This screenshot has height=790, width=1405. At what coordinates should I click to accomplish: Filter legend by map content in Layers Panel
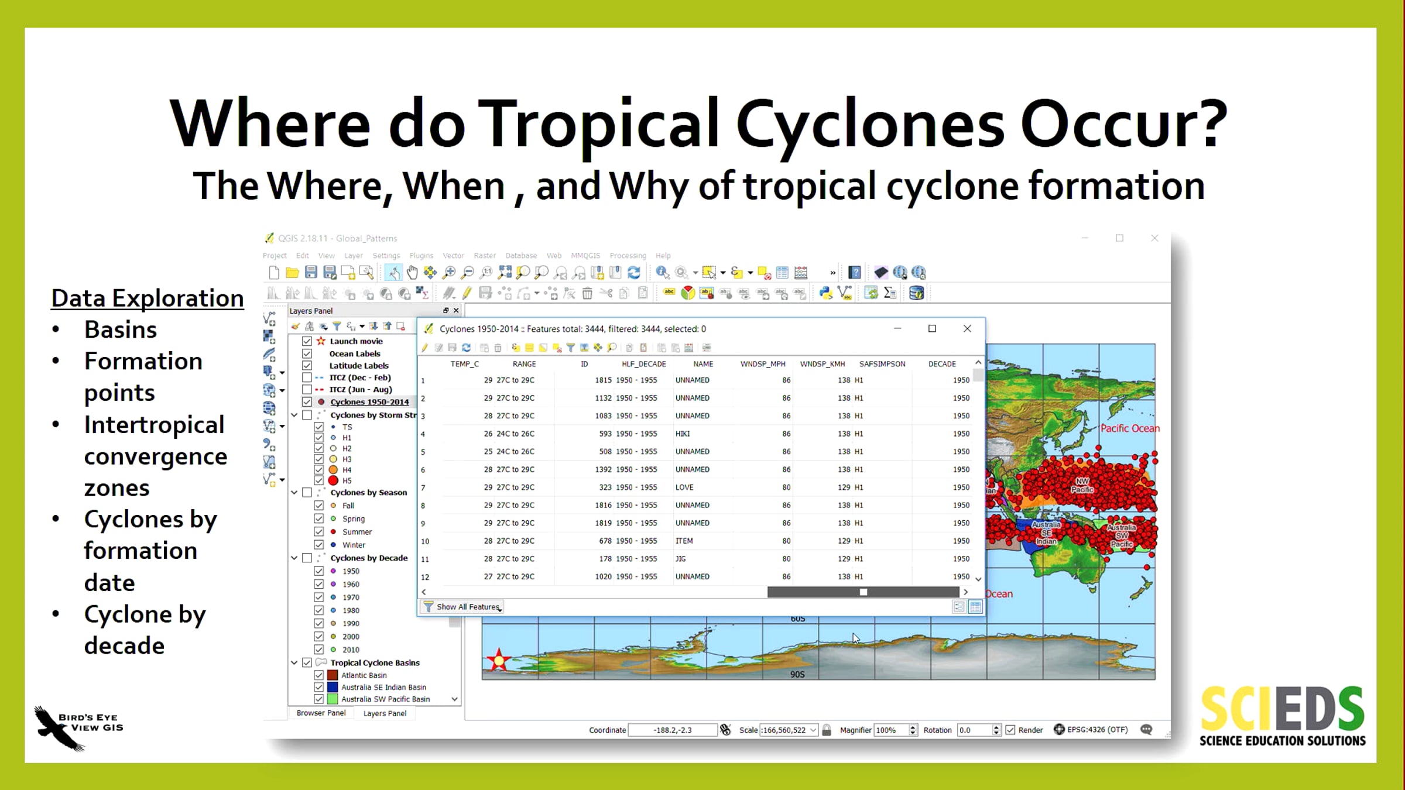point(337,327)
